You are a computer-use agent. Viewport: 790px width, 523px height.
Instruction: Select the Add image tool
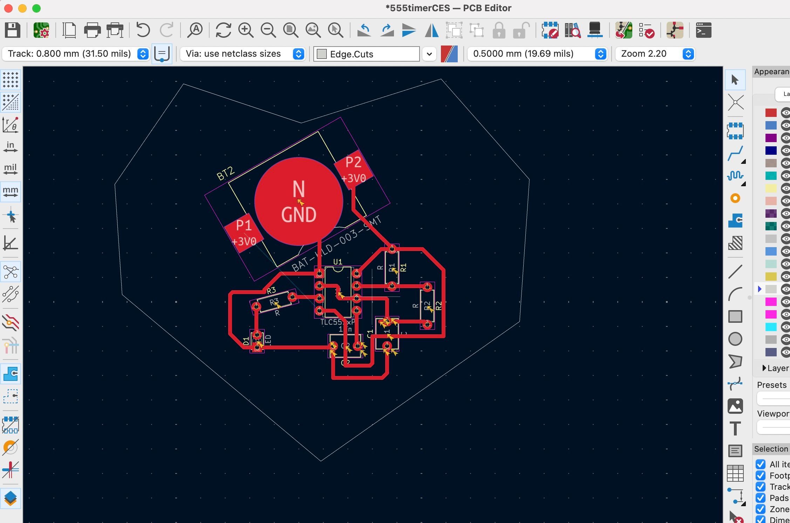click(x=735, y=406)
